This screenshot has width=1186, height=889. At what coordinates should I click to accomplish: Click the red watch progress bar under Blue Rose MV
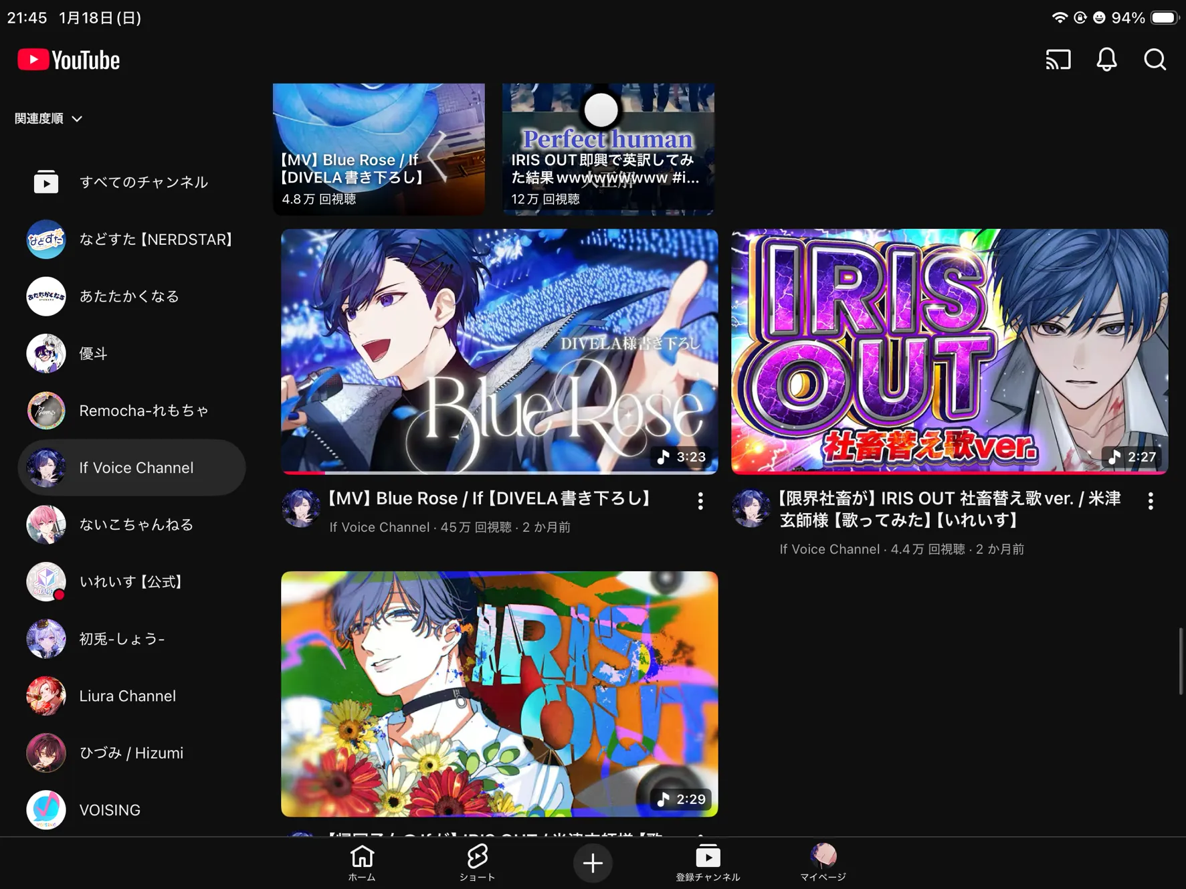pyautogui.click(x=304, y=472)
